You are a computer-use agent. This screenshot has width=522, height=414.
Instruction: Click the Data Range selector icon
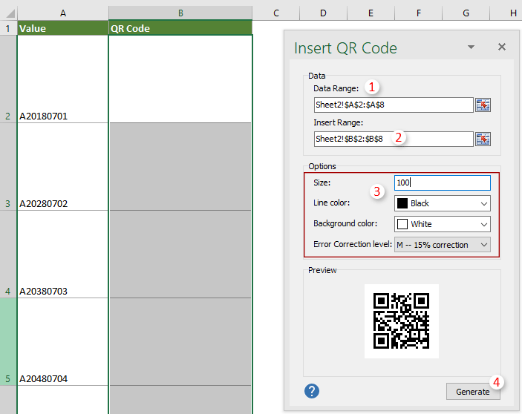(x=483, y=105)
